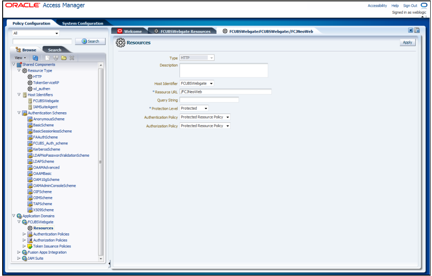
Task: Click the wl_authen gear icon
Action: [30, 89]
